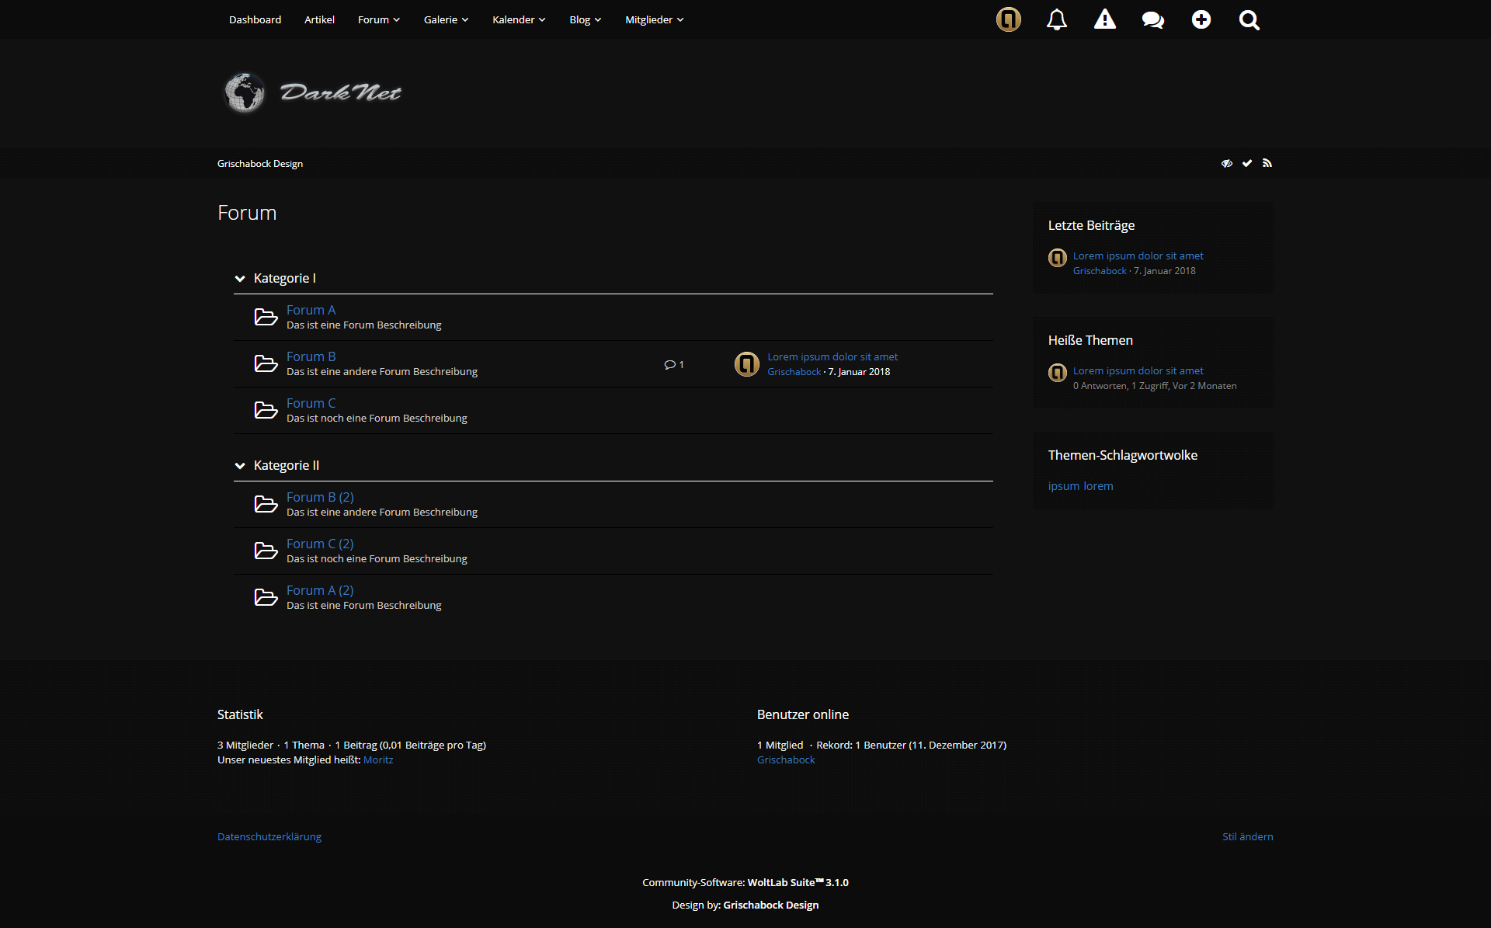The height and width of the screenshot is (928, 1491).
Task: Mark all forums read checkmark
Action: 1246,163
